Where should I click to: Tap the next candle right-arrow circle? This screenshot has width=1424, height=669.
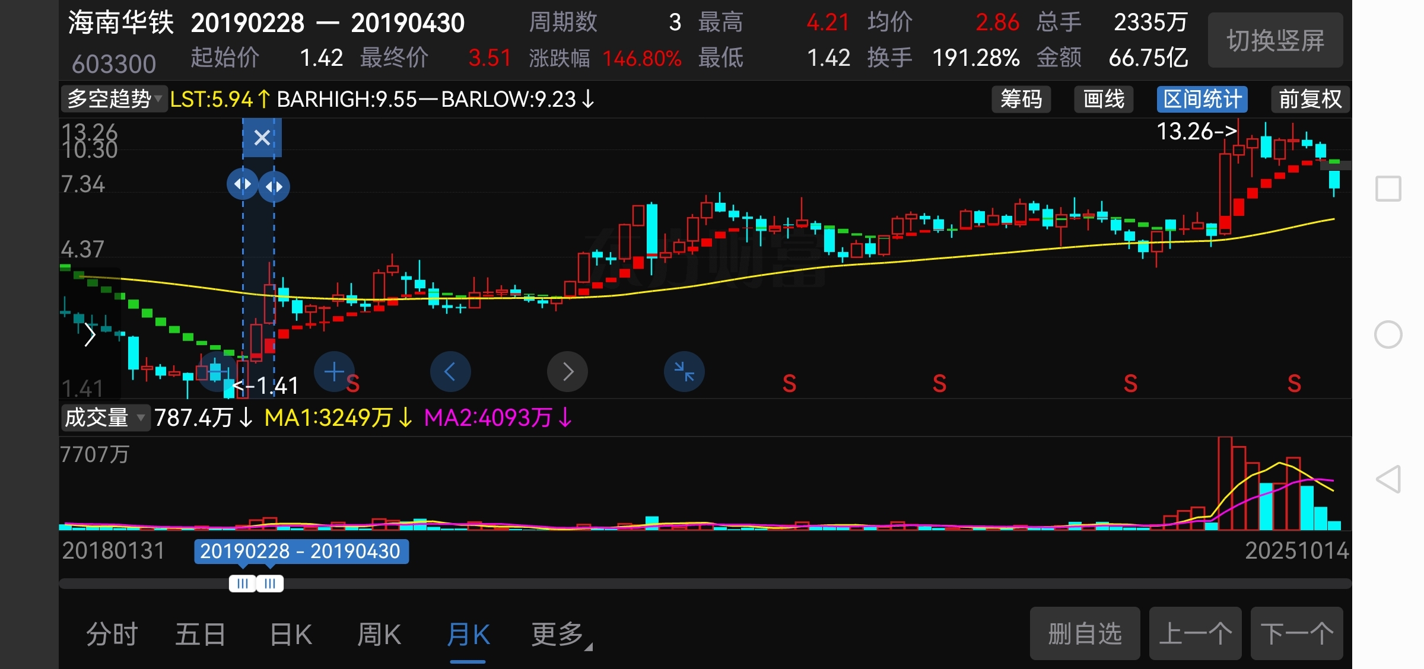click(567, 372)
